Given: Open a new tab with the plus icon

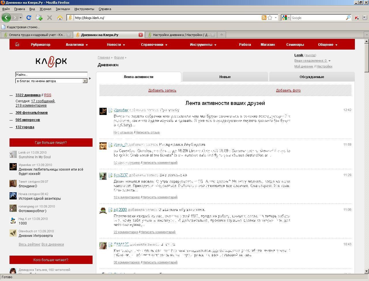Looking at the screenshot, I should pos(39,18).
